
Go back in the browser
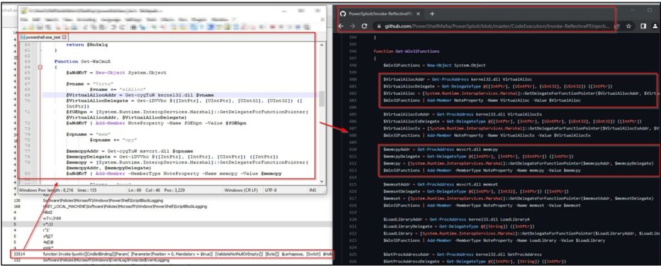tap(342, 26)
